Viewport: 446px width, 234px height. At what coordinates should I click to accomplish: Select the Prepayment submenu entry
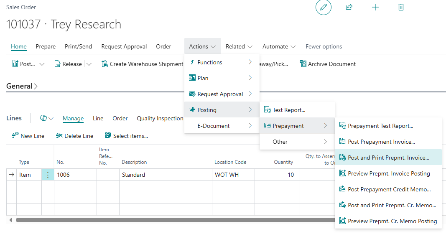point(297,126)
